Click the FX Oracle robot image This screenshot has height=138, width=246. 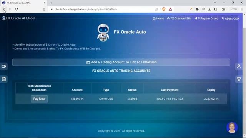coord(103,33)
